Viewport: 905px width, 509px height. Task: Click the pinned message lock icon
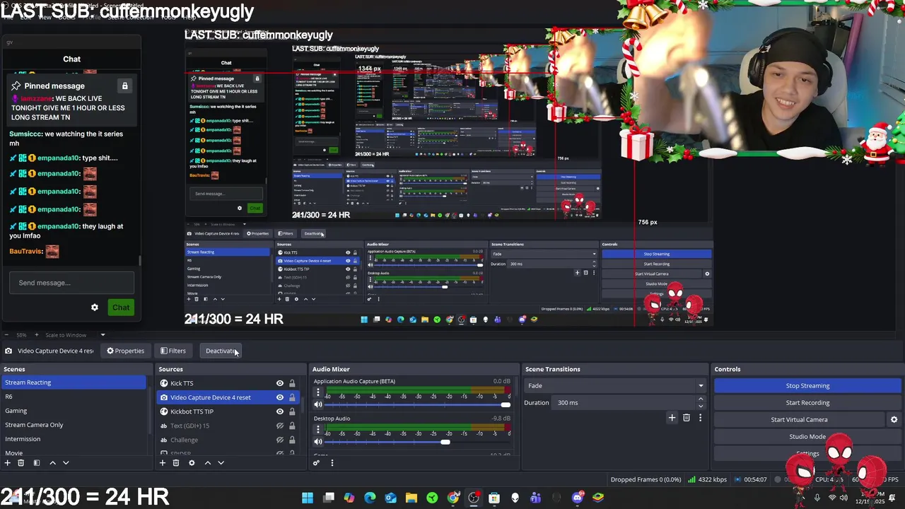[x=124, y=86]
